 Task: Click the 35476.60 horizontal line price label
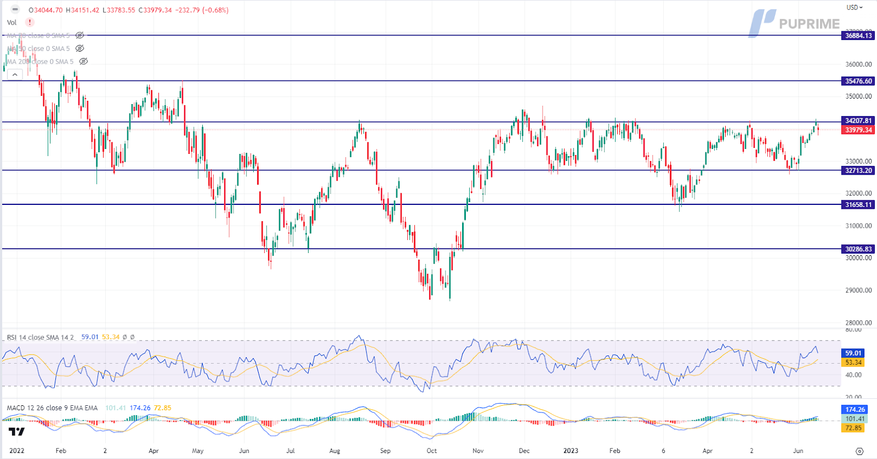(x=858, y=81)
